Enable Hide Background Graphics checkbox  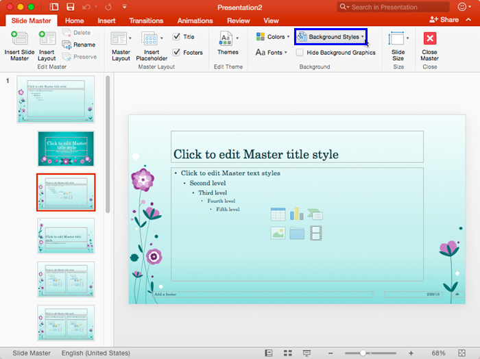pos(300,53)
